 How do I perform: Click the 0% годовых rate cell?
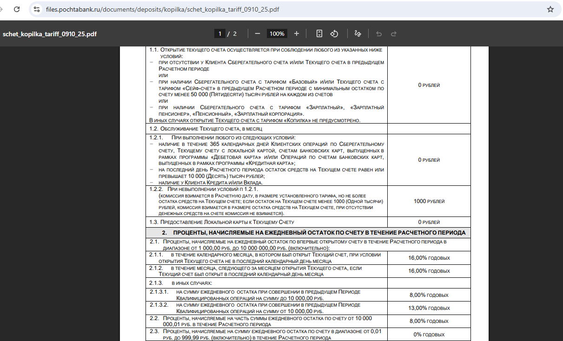(429, 334)
